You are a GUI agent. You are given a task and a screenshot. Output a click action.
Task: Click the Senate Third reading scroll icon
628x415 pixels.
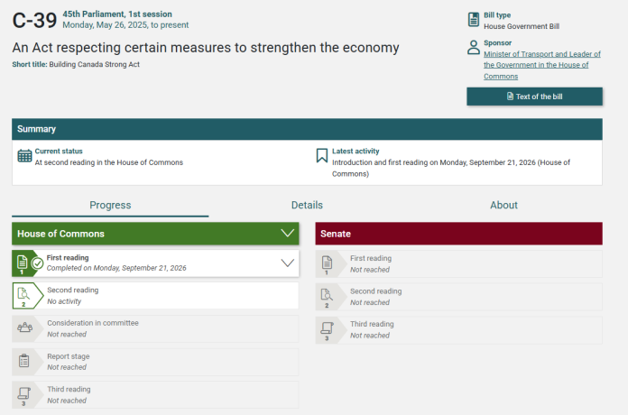(327, 328)
